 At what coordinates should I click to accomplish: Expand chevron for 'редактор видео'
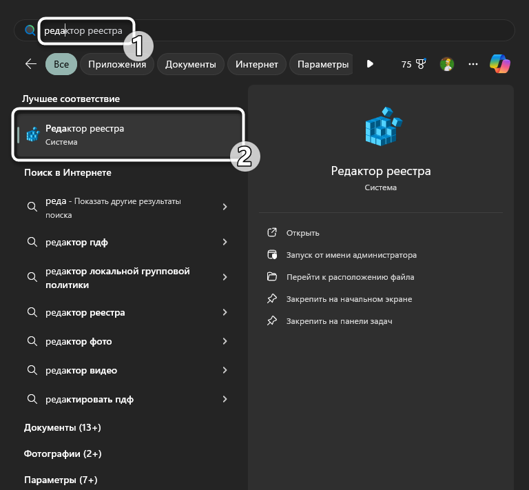pyautogui.click(x=225, y=370)
